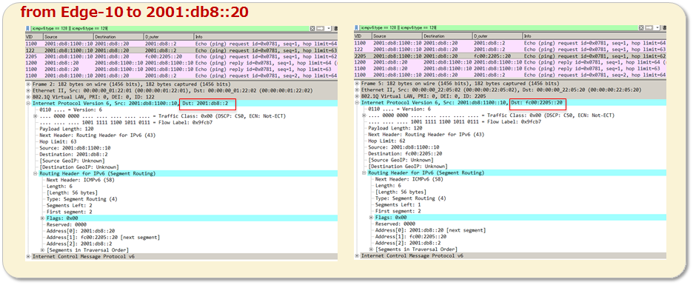Viewport: 693px width, 285px height.
Task: Clear display filter in Frame 2 capture
Action: pos(312,28)
